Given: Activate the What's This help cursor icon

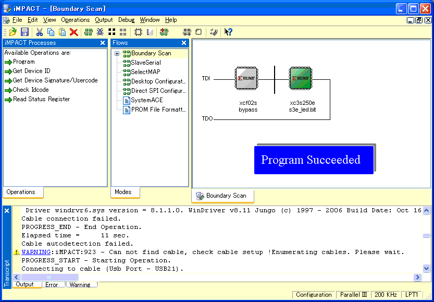Looking at the screenshot, I should point(228,32).
